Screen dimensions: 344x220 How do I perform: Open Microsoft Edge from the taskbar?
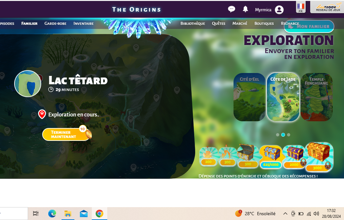(x=52, y=214)
